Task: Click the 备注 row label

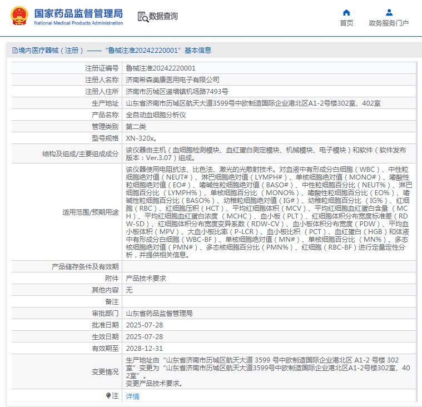Action: [112, 302]
